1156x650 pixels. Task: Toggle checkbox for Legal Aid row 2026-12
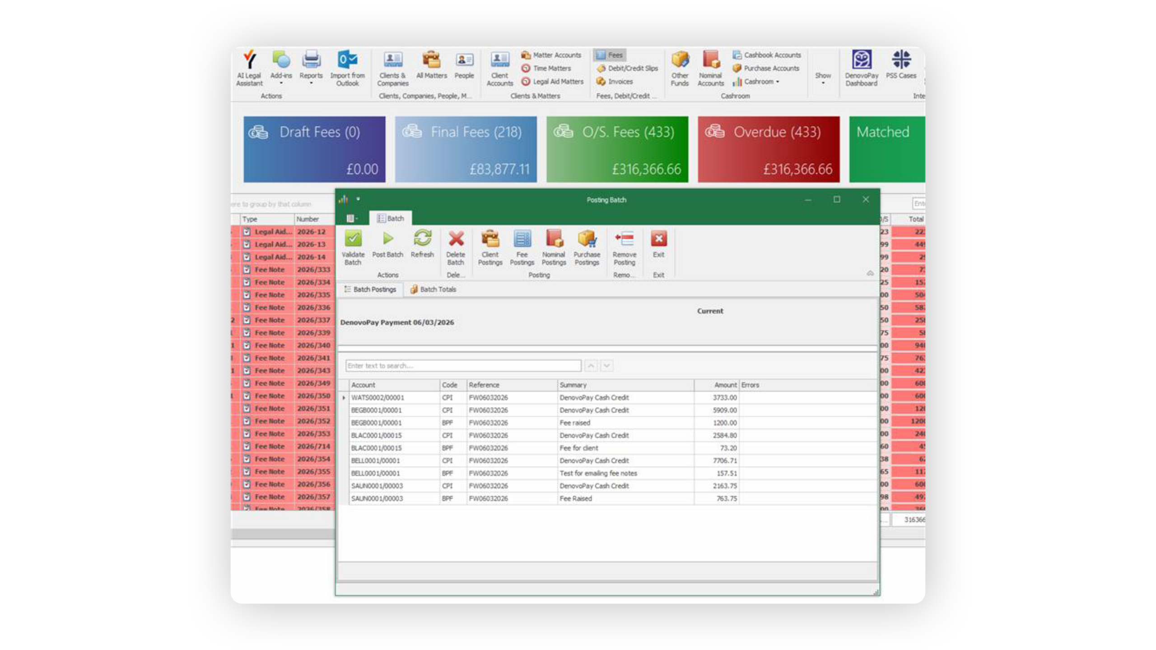[x=247, y=232]
